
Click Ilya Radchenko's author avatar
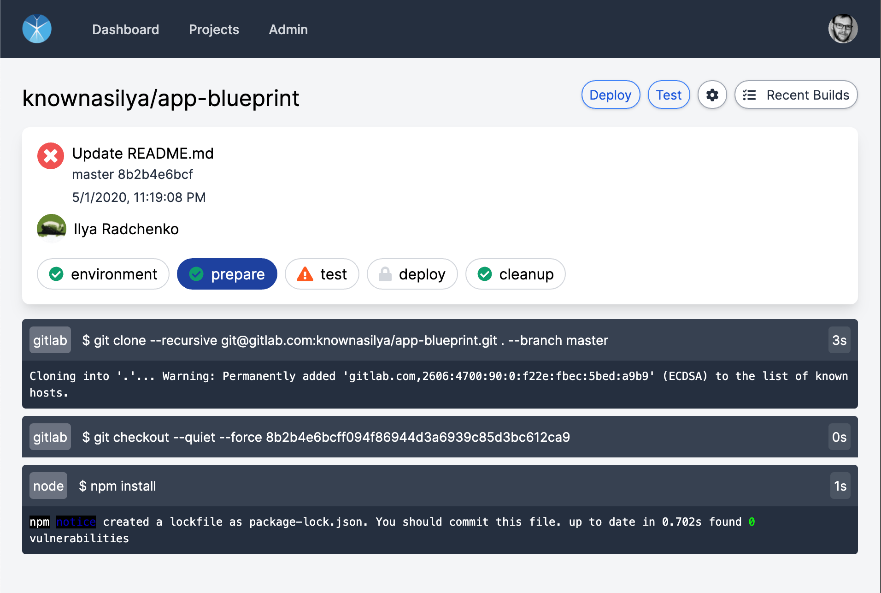tap(52, 229)
